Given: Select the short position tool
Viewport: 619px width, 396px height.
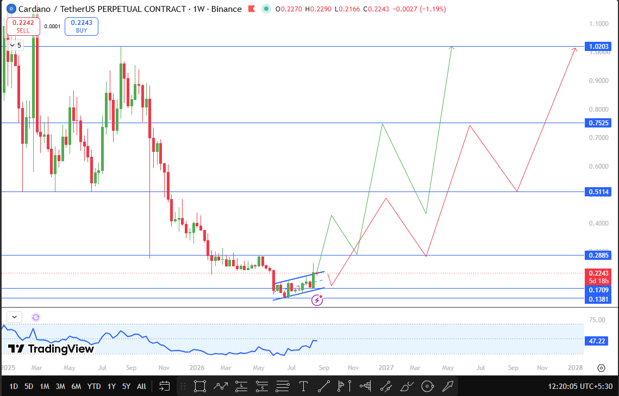Looking at the screenshot, I should [x=262, y=386].
